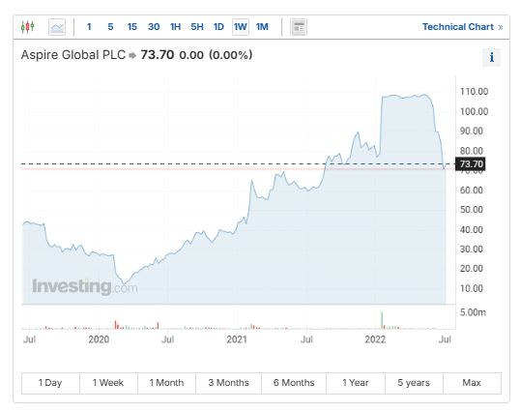Viewport: 520px width, 411px height.
Task: Set interval to 30 minutes
Action: tap(154, 26)
